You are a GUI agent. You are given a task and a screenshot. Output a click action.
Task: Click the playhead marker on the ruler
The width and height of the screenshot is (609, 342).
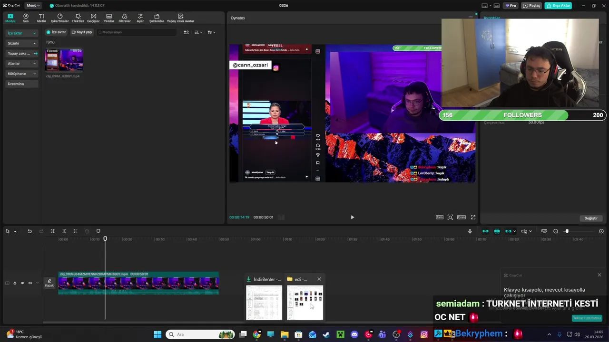(105, 239)
